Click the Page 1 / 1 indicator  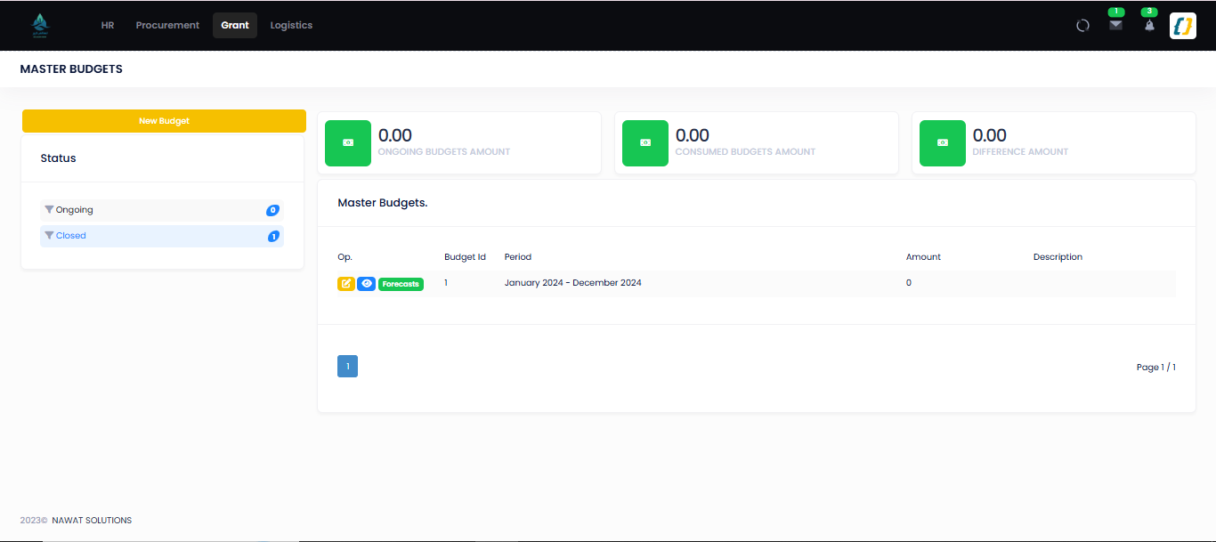tap(1155, 368)
